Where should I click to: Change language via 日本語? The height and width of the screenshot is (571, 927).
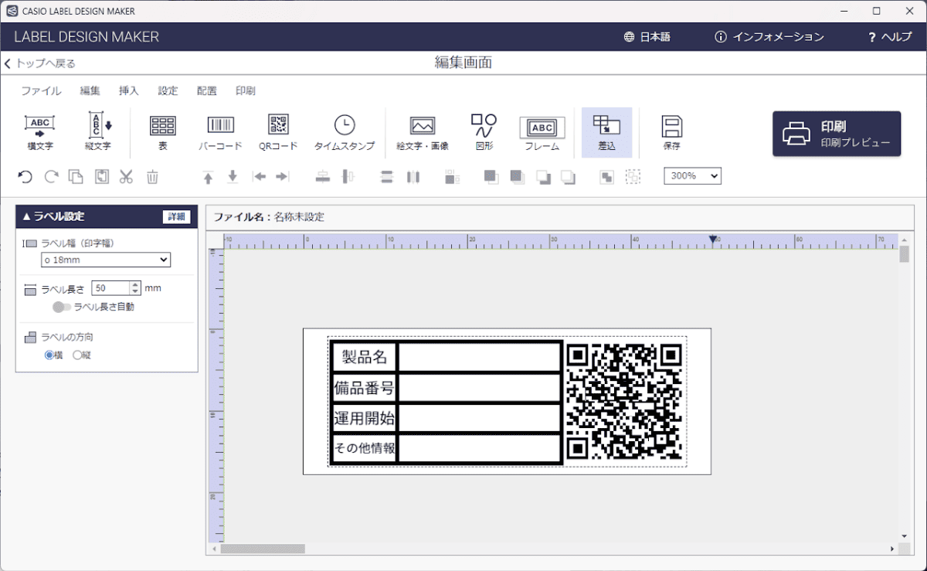tap(647, 37)
